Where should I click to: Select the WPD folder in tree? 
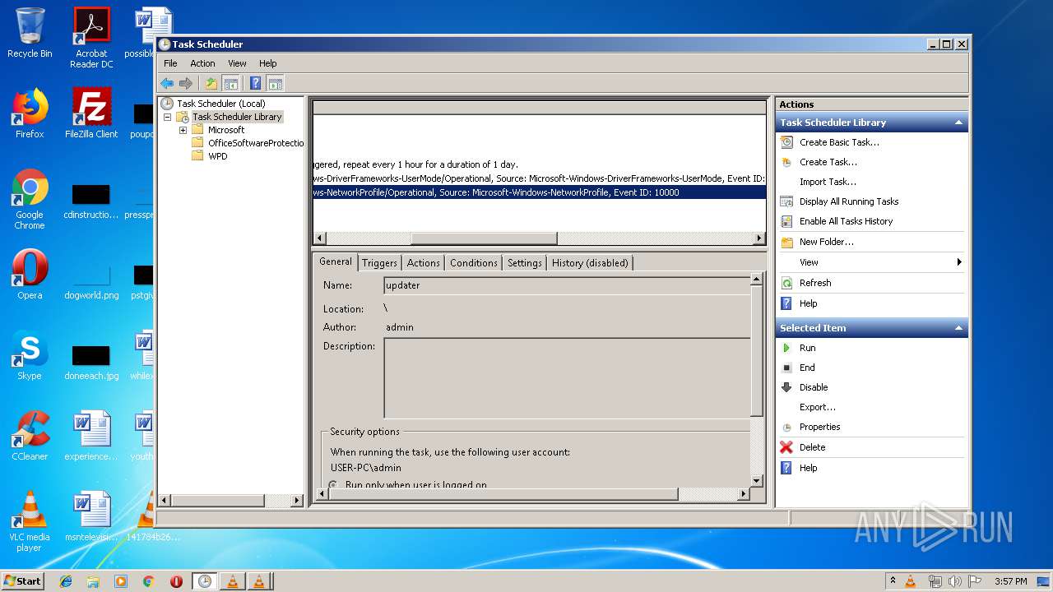click(x=218, y=156)
